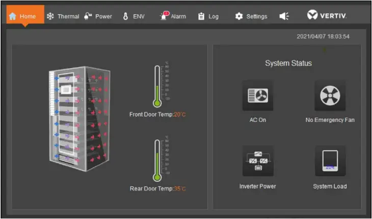
Task: Click the date and time display
Action: [x=323, y=37]
